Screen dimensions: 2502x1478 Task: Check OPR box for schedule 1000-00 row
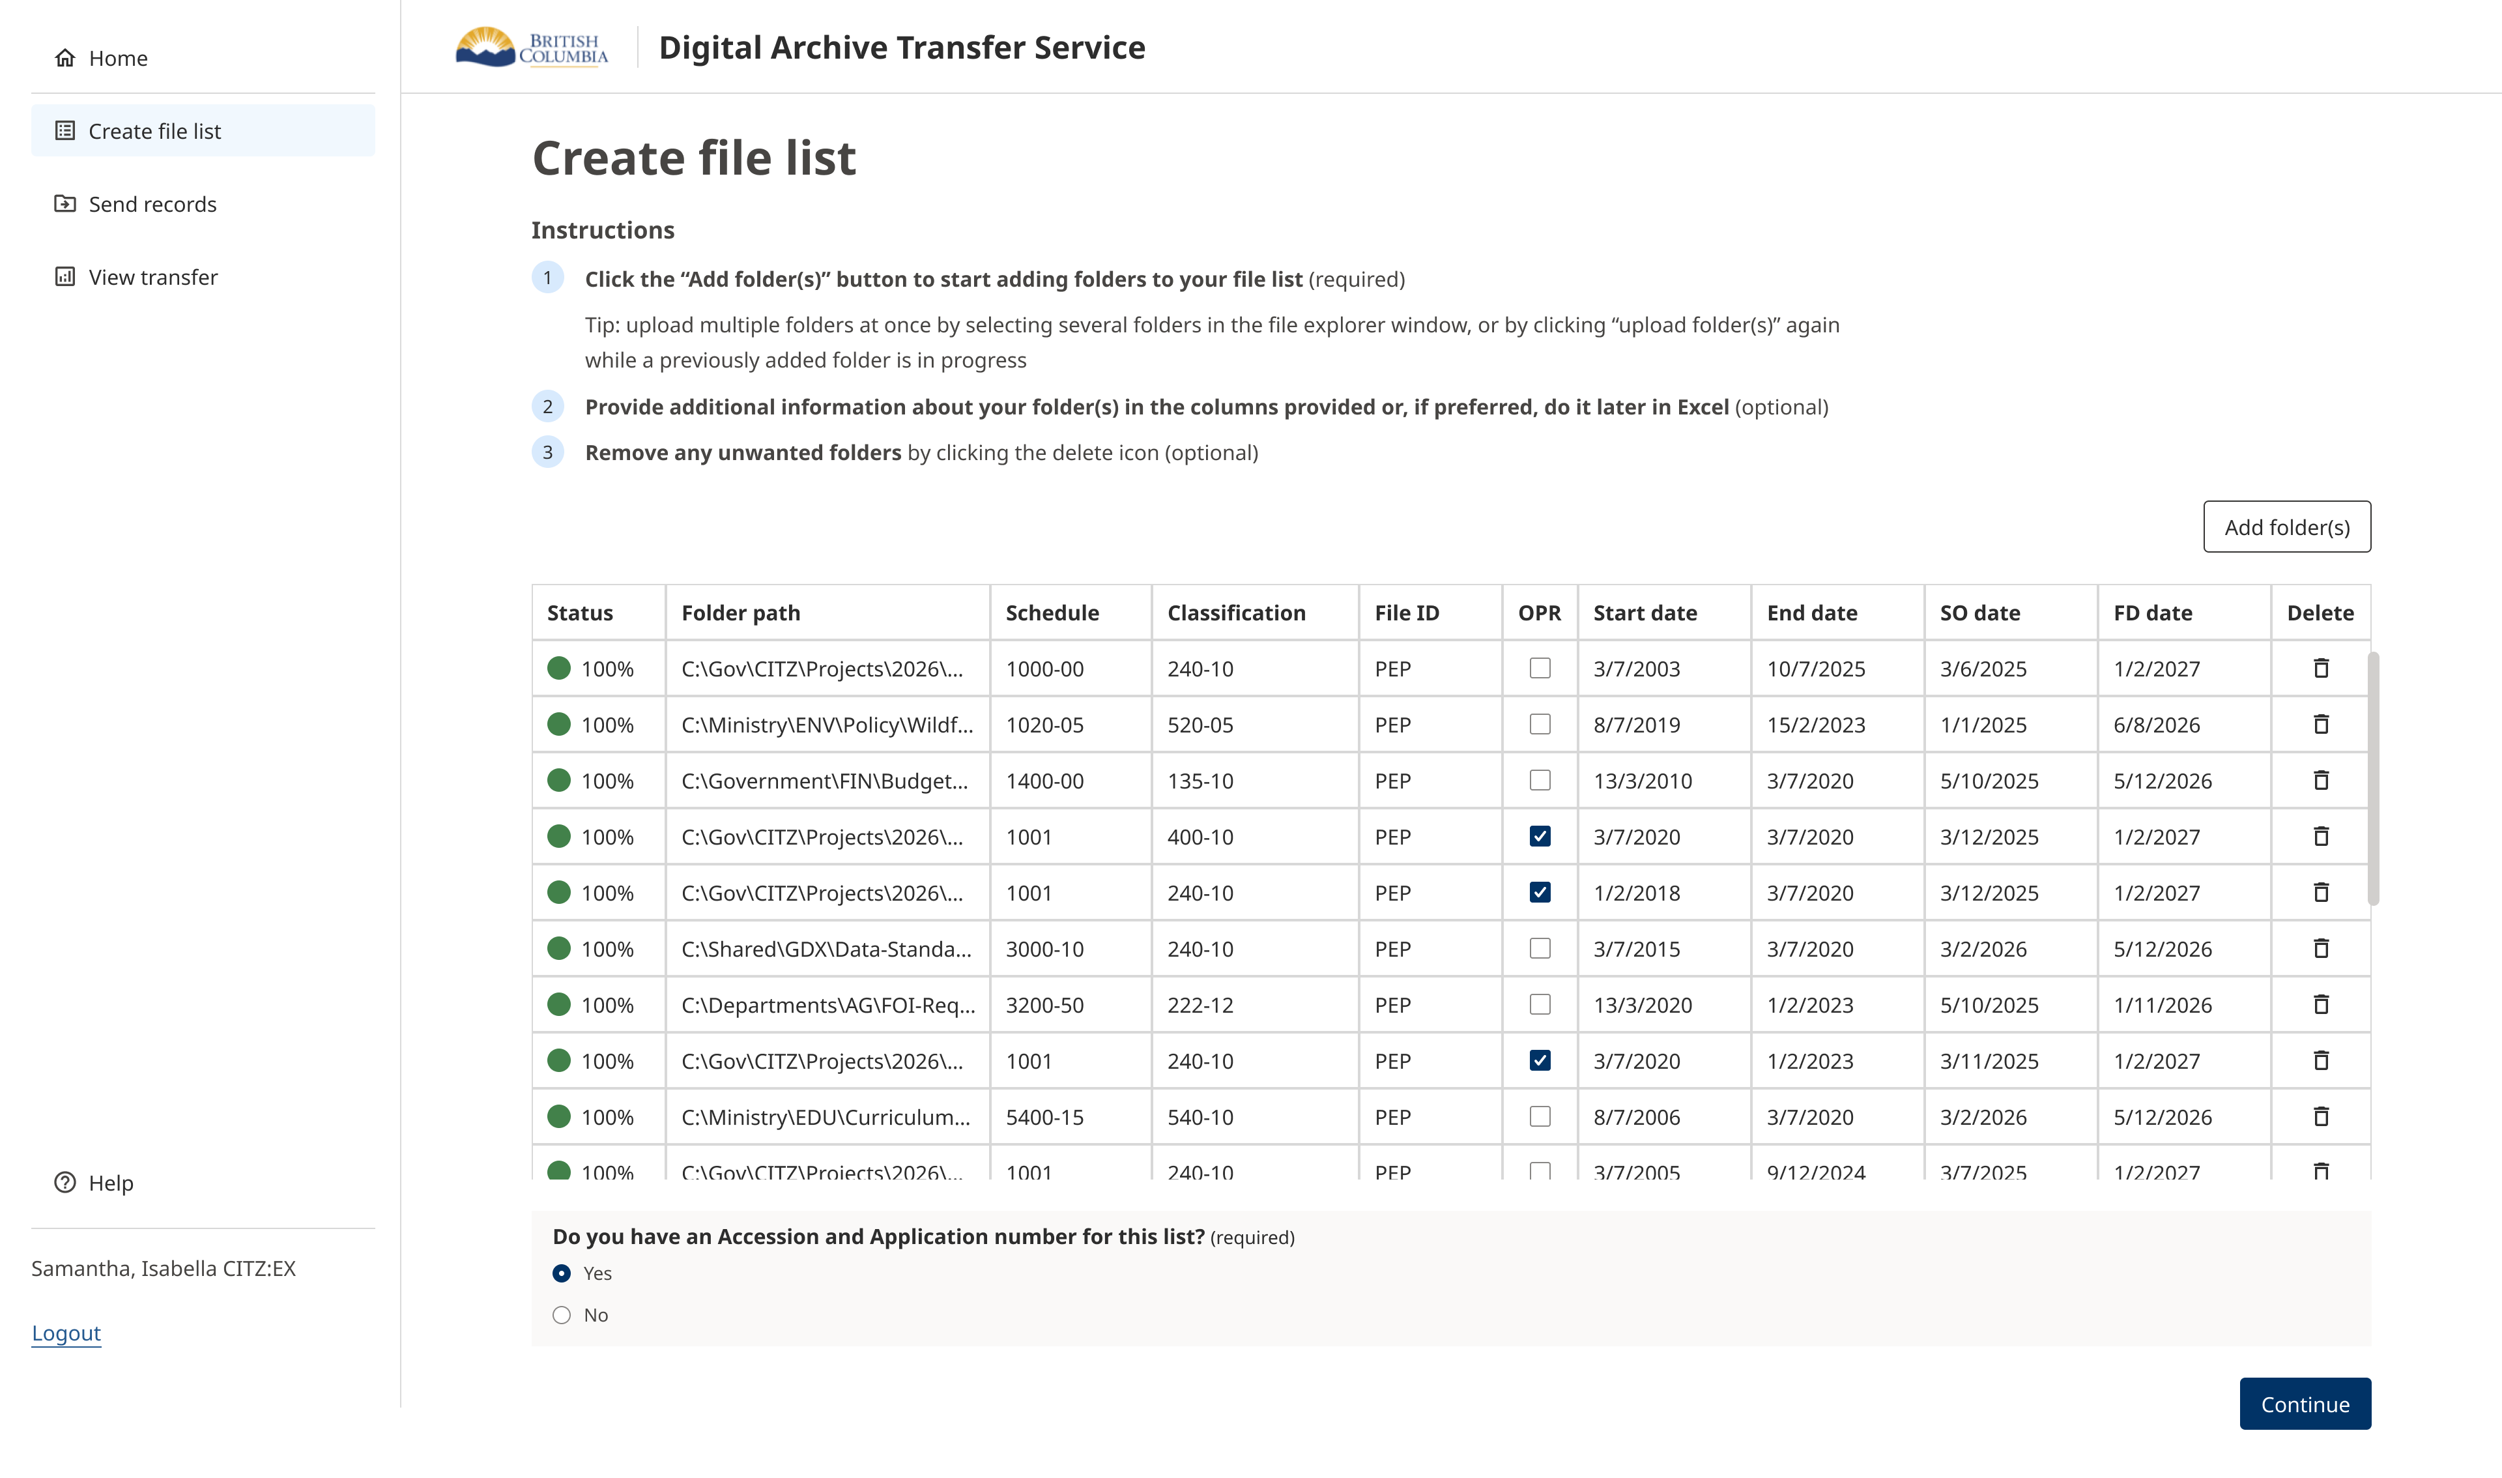point(1539,668)
